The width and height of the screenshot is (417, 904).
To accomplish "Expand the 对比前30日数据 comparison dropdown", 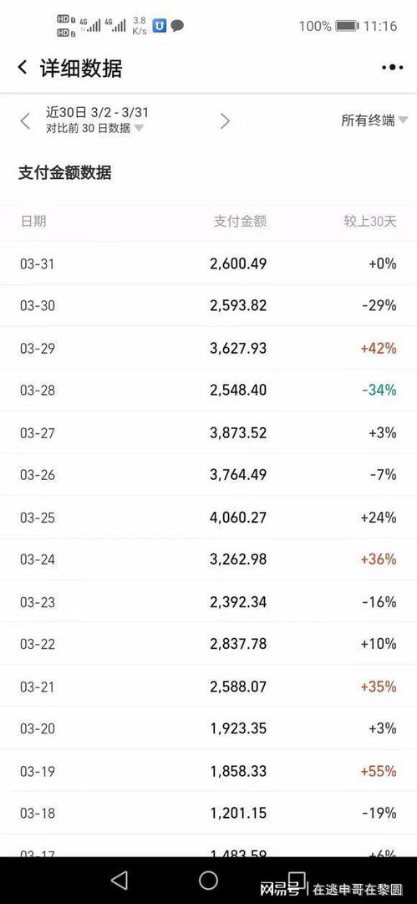I will (x=95, y=128).
